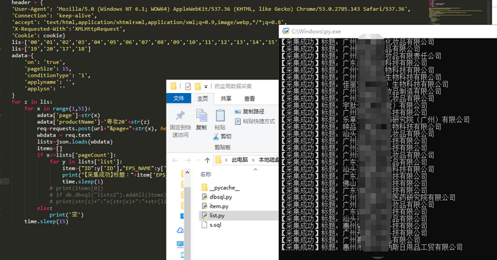
Task: Click the cloud drive icon in navigation pane
Action: click(x=180, y=230)
